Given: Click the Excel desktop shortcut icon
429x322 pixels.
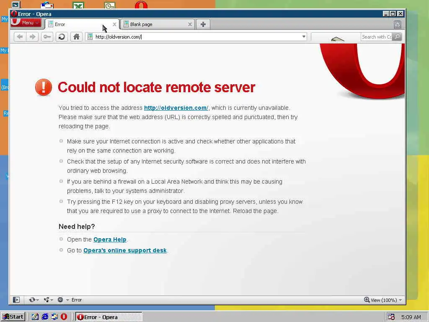Looking at the screenshot, I should coord(78,5).
